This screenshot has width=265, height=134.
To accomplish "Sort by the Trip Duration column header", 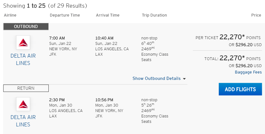I will tap(154, 15).
